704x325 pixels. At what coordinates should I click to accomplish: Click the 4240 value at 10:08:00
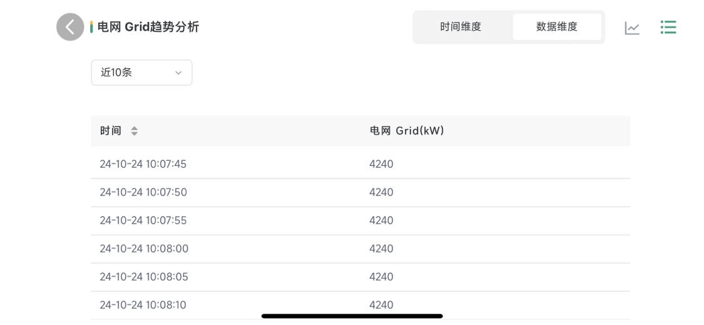(x=381, y=249)
